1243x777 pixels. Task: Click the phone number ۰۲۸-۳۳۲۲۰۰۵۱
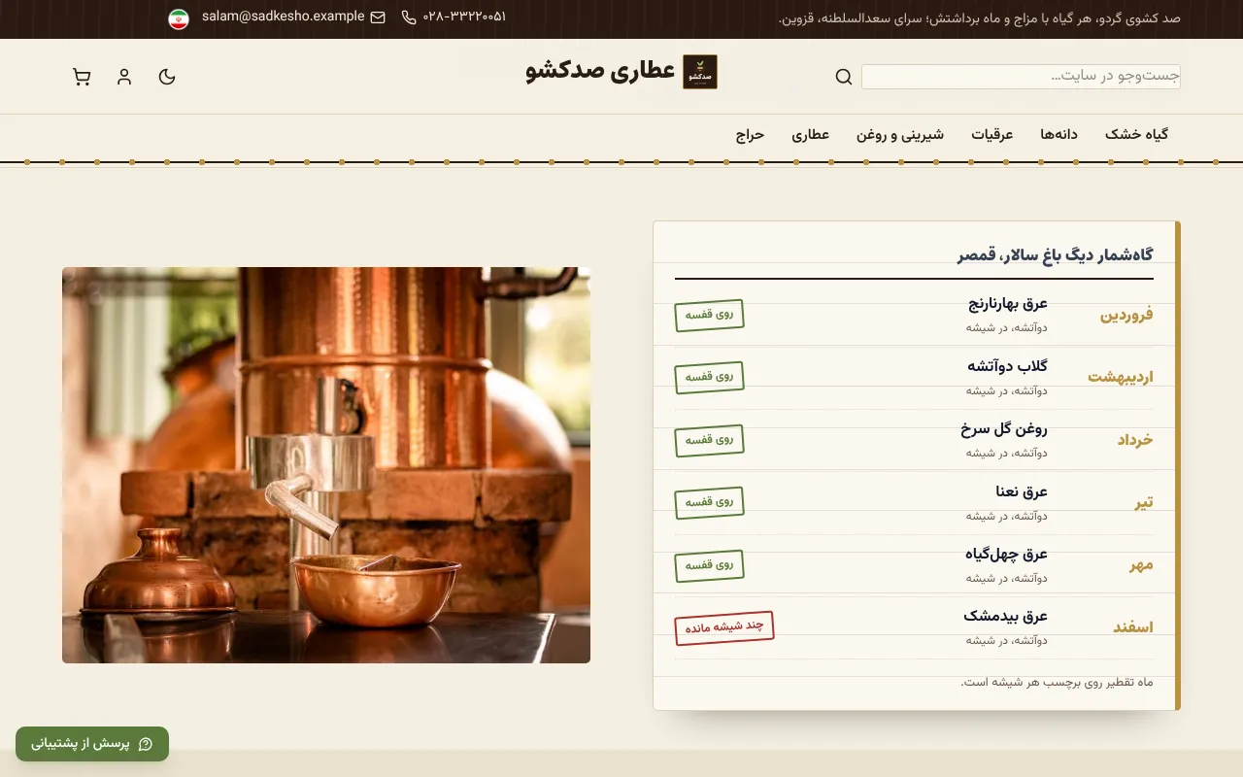464,17
